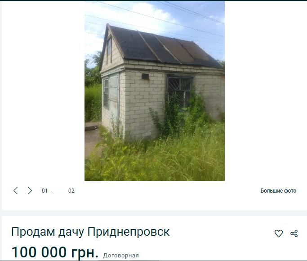Click the Договорная label beside the price
The width and height of the screenshot is (307, 261).
pyautogui.click(x=121, y=256)
